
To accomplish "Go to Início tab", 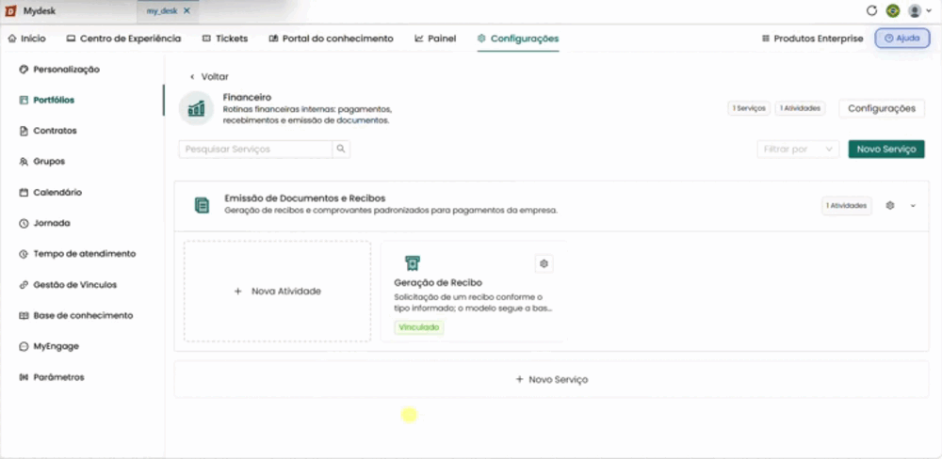I will 27,39.
